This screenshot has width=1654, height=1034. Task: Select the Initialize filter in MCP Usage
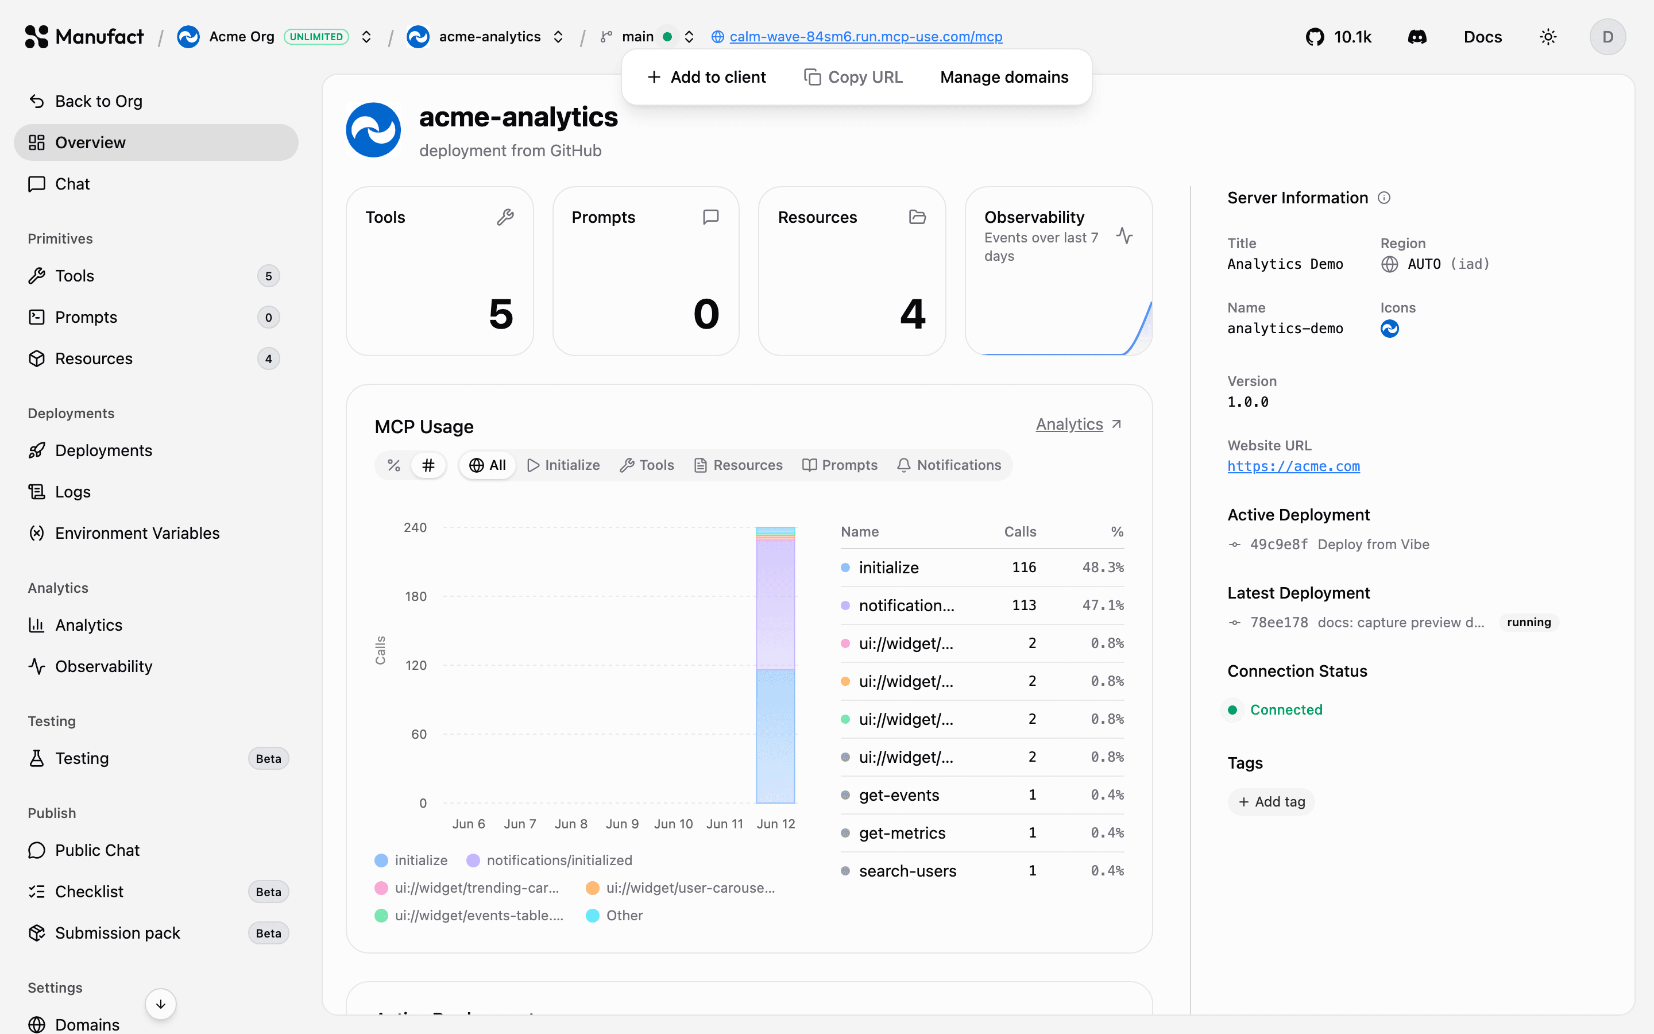pyautogui.click(x=564, y=465)
